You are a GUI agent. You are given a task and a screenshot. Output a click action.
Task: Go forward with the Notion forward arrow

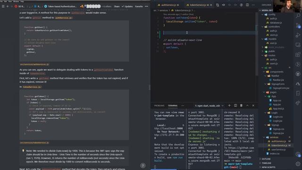[11, 6]
